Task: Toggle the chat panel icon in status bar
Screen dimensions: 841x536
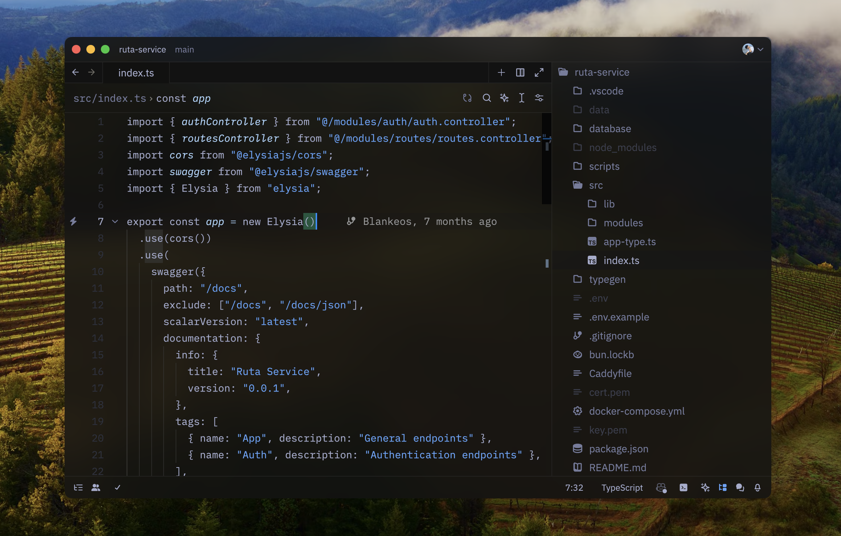Action: tap(740, 487)
